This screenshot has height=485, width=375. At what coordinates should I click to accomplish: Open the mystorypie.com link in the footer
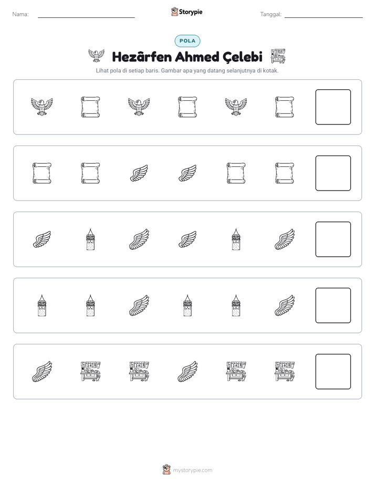[192, 470]
